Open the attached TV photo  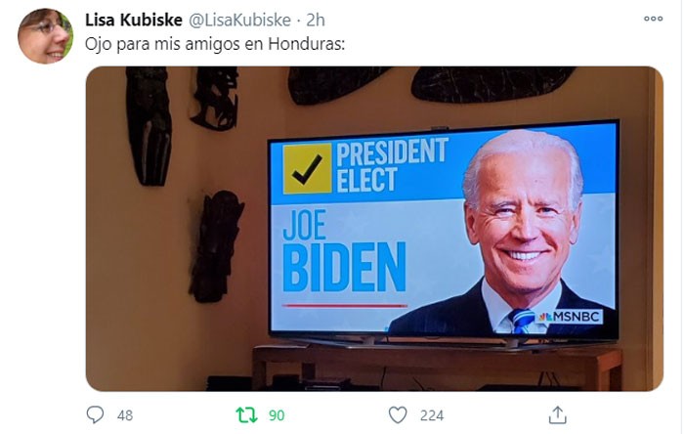coord(374,229)
